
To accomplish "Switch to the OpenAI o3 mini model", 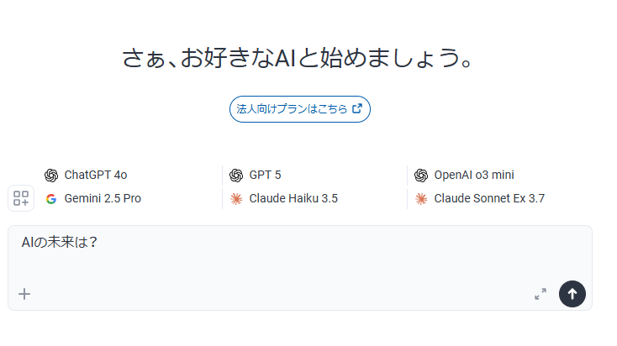I will [x=473, y=176].
